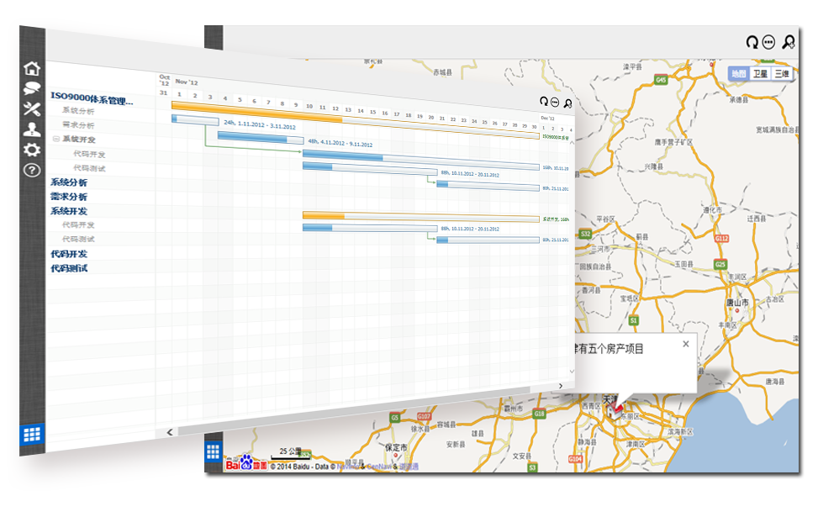This screenshot has height=517, width=818.
Task: Click the G112 highway shield on the map
Action: tap(721, 239)
